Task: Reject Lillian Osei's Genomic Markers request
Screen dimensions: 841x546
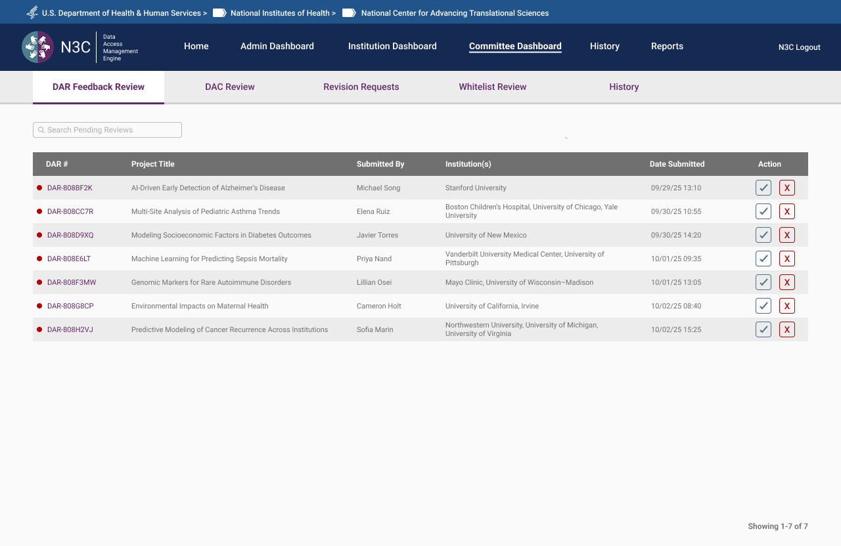Action: (786, 282)
